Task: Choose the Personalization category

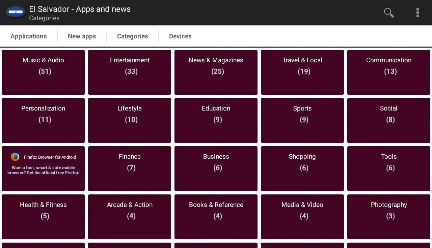Action: (x=43, y=121)
